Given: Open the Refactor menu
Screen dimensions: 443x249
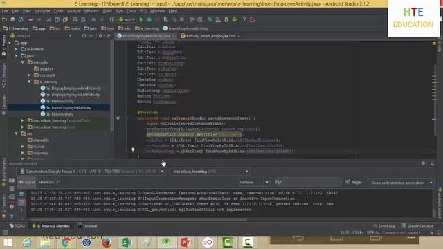Looking at the screenshot, I should click(91, 11).
